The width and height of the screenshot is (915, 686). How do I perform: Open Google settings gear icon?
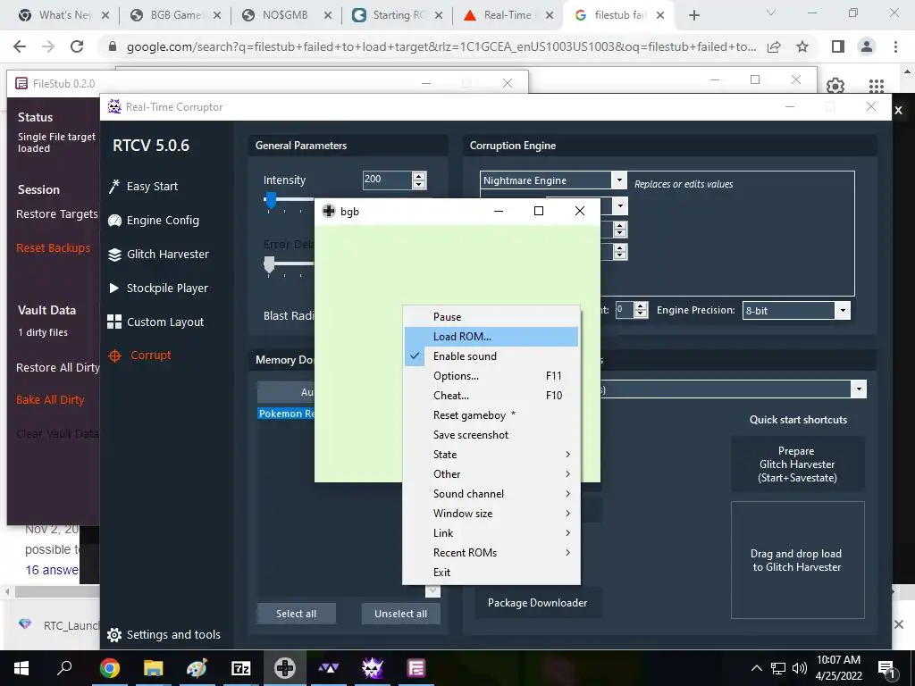(x=835, y=87)
